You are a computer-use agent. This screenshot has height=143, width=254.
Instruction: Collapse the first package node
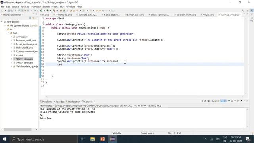8,33
